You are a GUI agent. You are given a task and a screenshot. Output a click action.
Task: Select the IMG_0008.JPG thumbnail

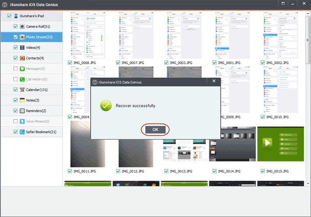[88, 35]
